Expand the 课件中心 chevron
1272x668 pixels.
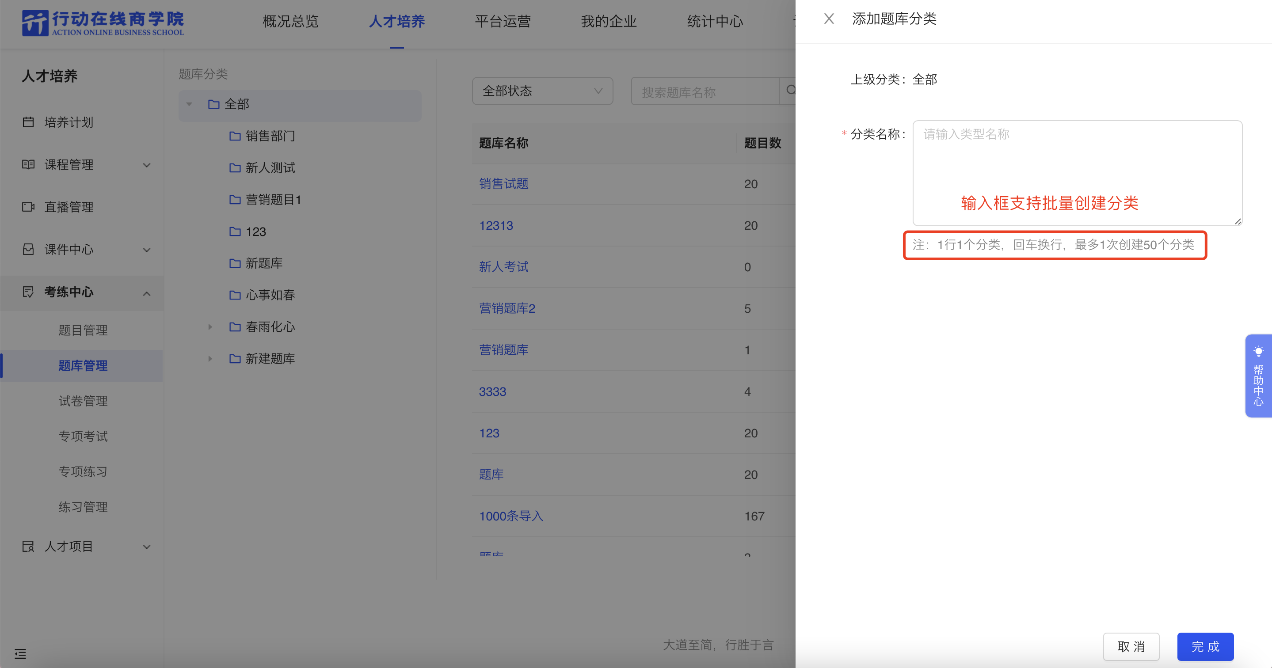tap(147, 250)
